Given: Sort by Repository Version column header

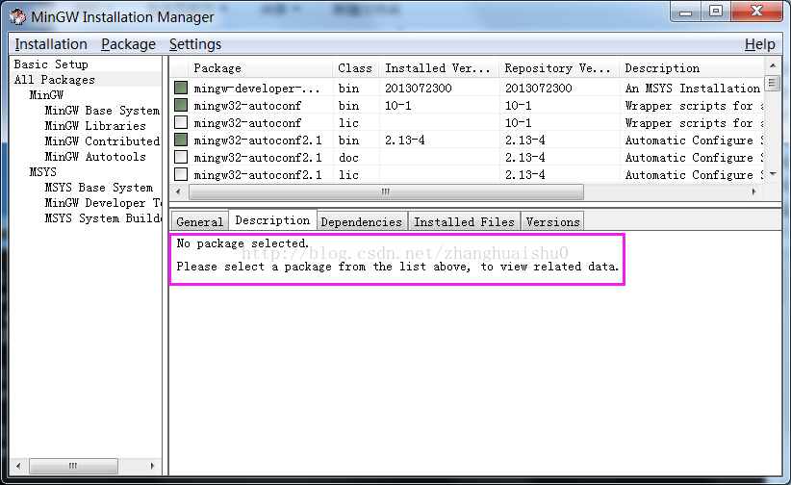Looking at the screenshot, I should (559, 68).
